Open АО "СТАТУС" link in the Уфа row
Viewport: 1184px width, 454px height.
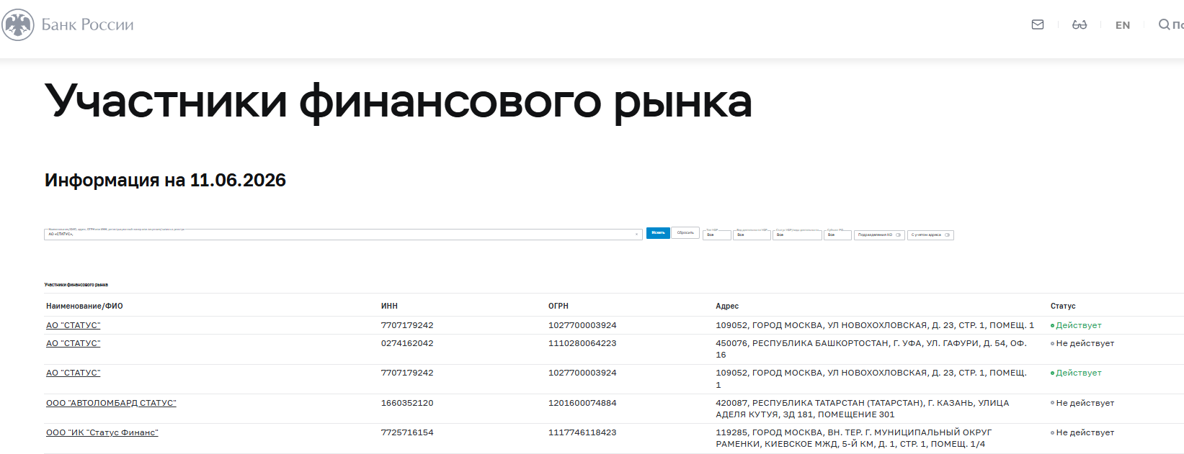74,343
